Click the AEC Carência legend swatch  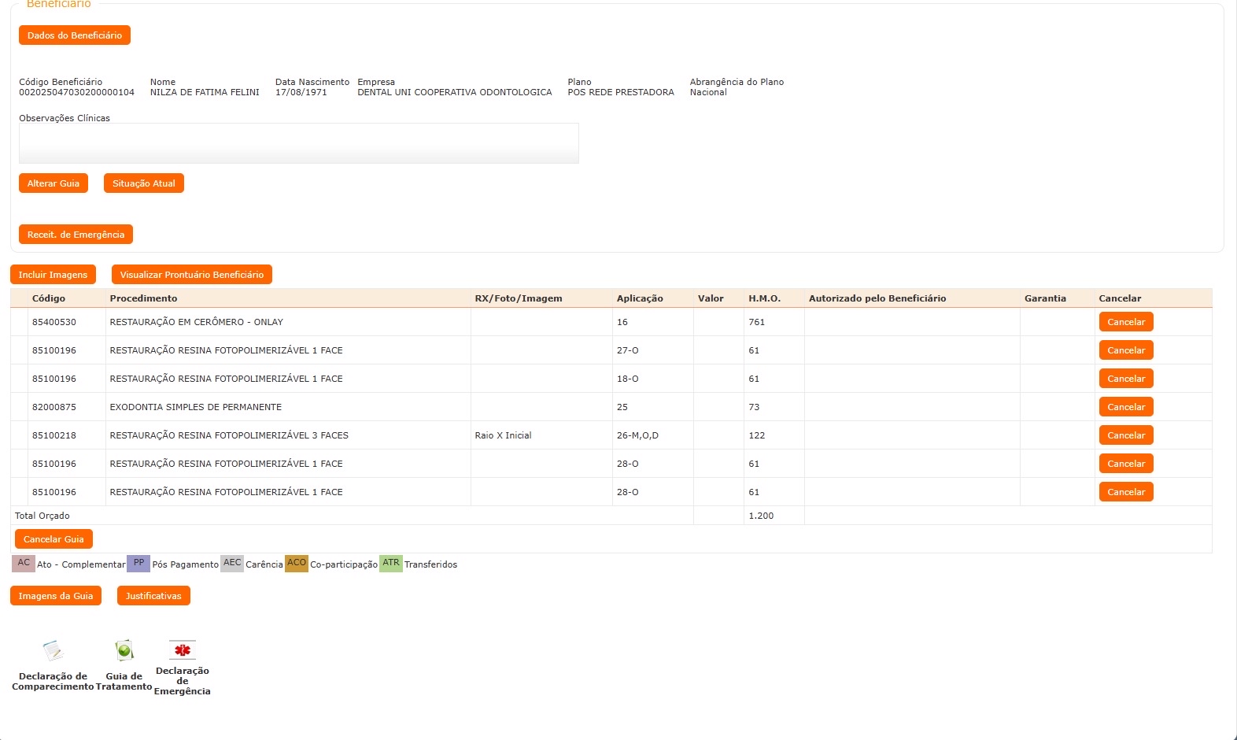pyautogui.click(x=232, y=564)
